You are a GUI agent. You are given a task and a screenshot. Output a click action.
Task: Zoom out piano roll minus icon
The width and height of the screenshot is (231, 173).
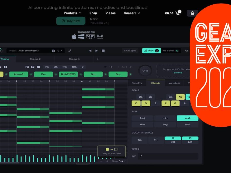101,161
